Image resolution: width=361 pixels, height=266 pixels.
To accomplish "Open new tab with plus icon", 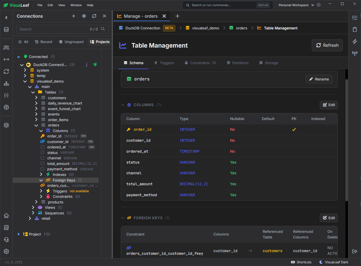I will click(177, 16).
